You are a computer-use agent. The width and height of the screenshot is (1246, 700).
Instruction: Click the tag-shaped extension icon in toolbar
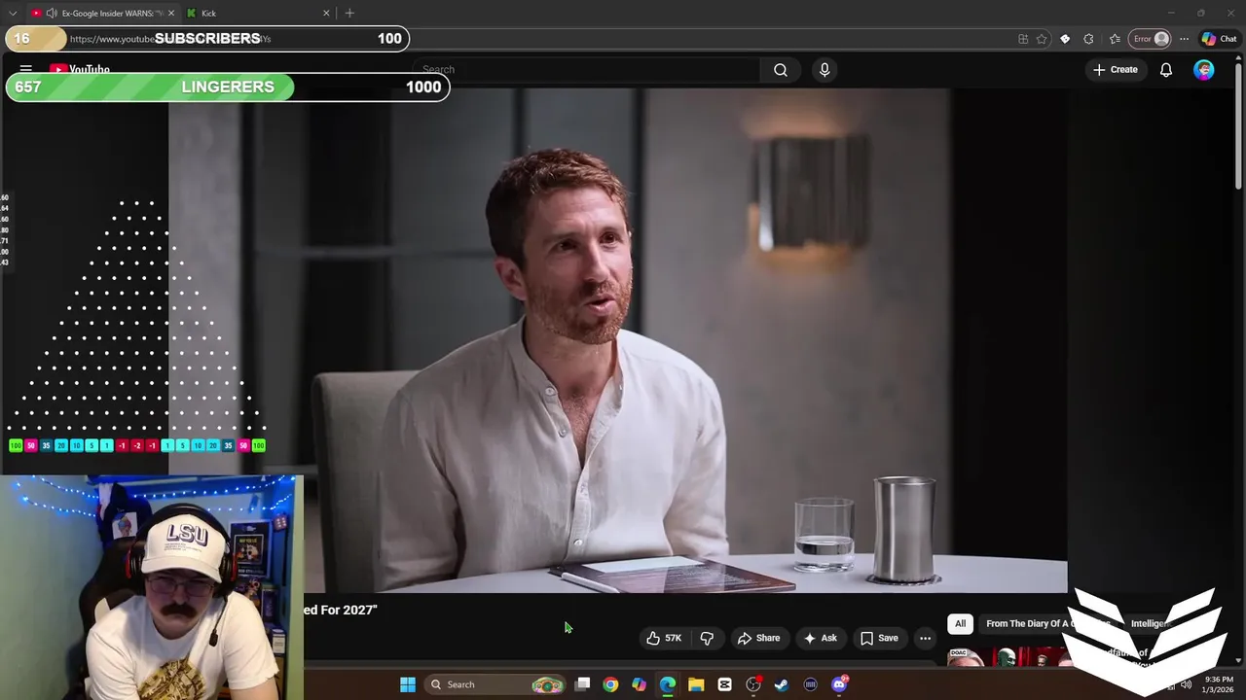[x=1065, y=39]
